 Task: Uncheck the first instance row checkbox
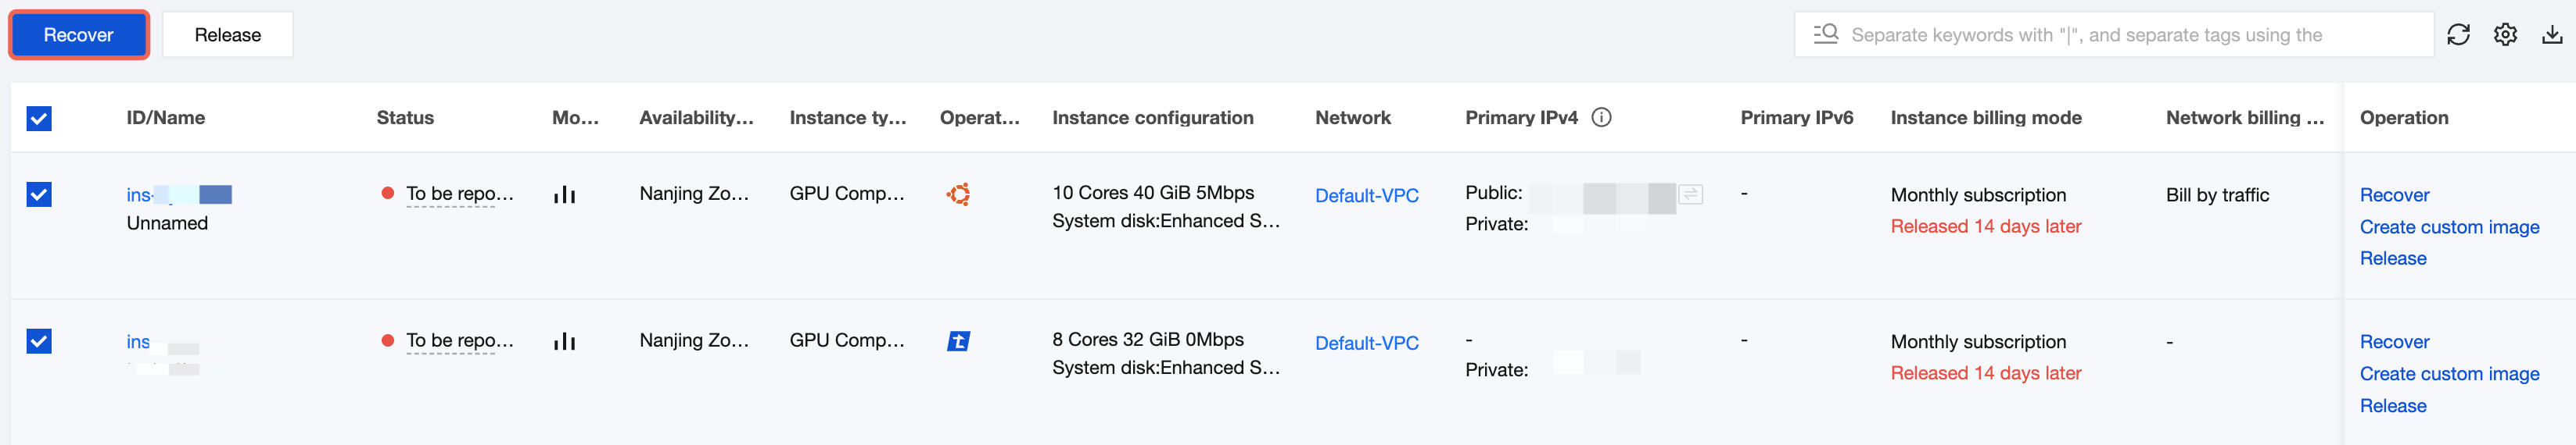coord(39,194)
